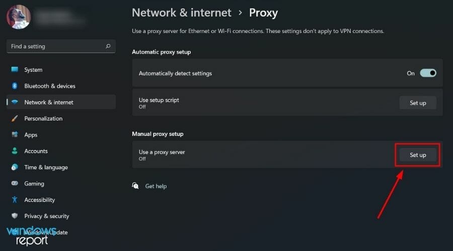Open the Get help link
The image size is (453, 251).
156,186
